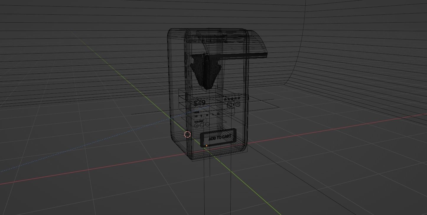
Task: Click the minus quantity box
Action: (x=229, y=105)
